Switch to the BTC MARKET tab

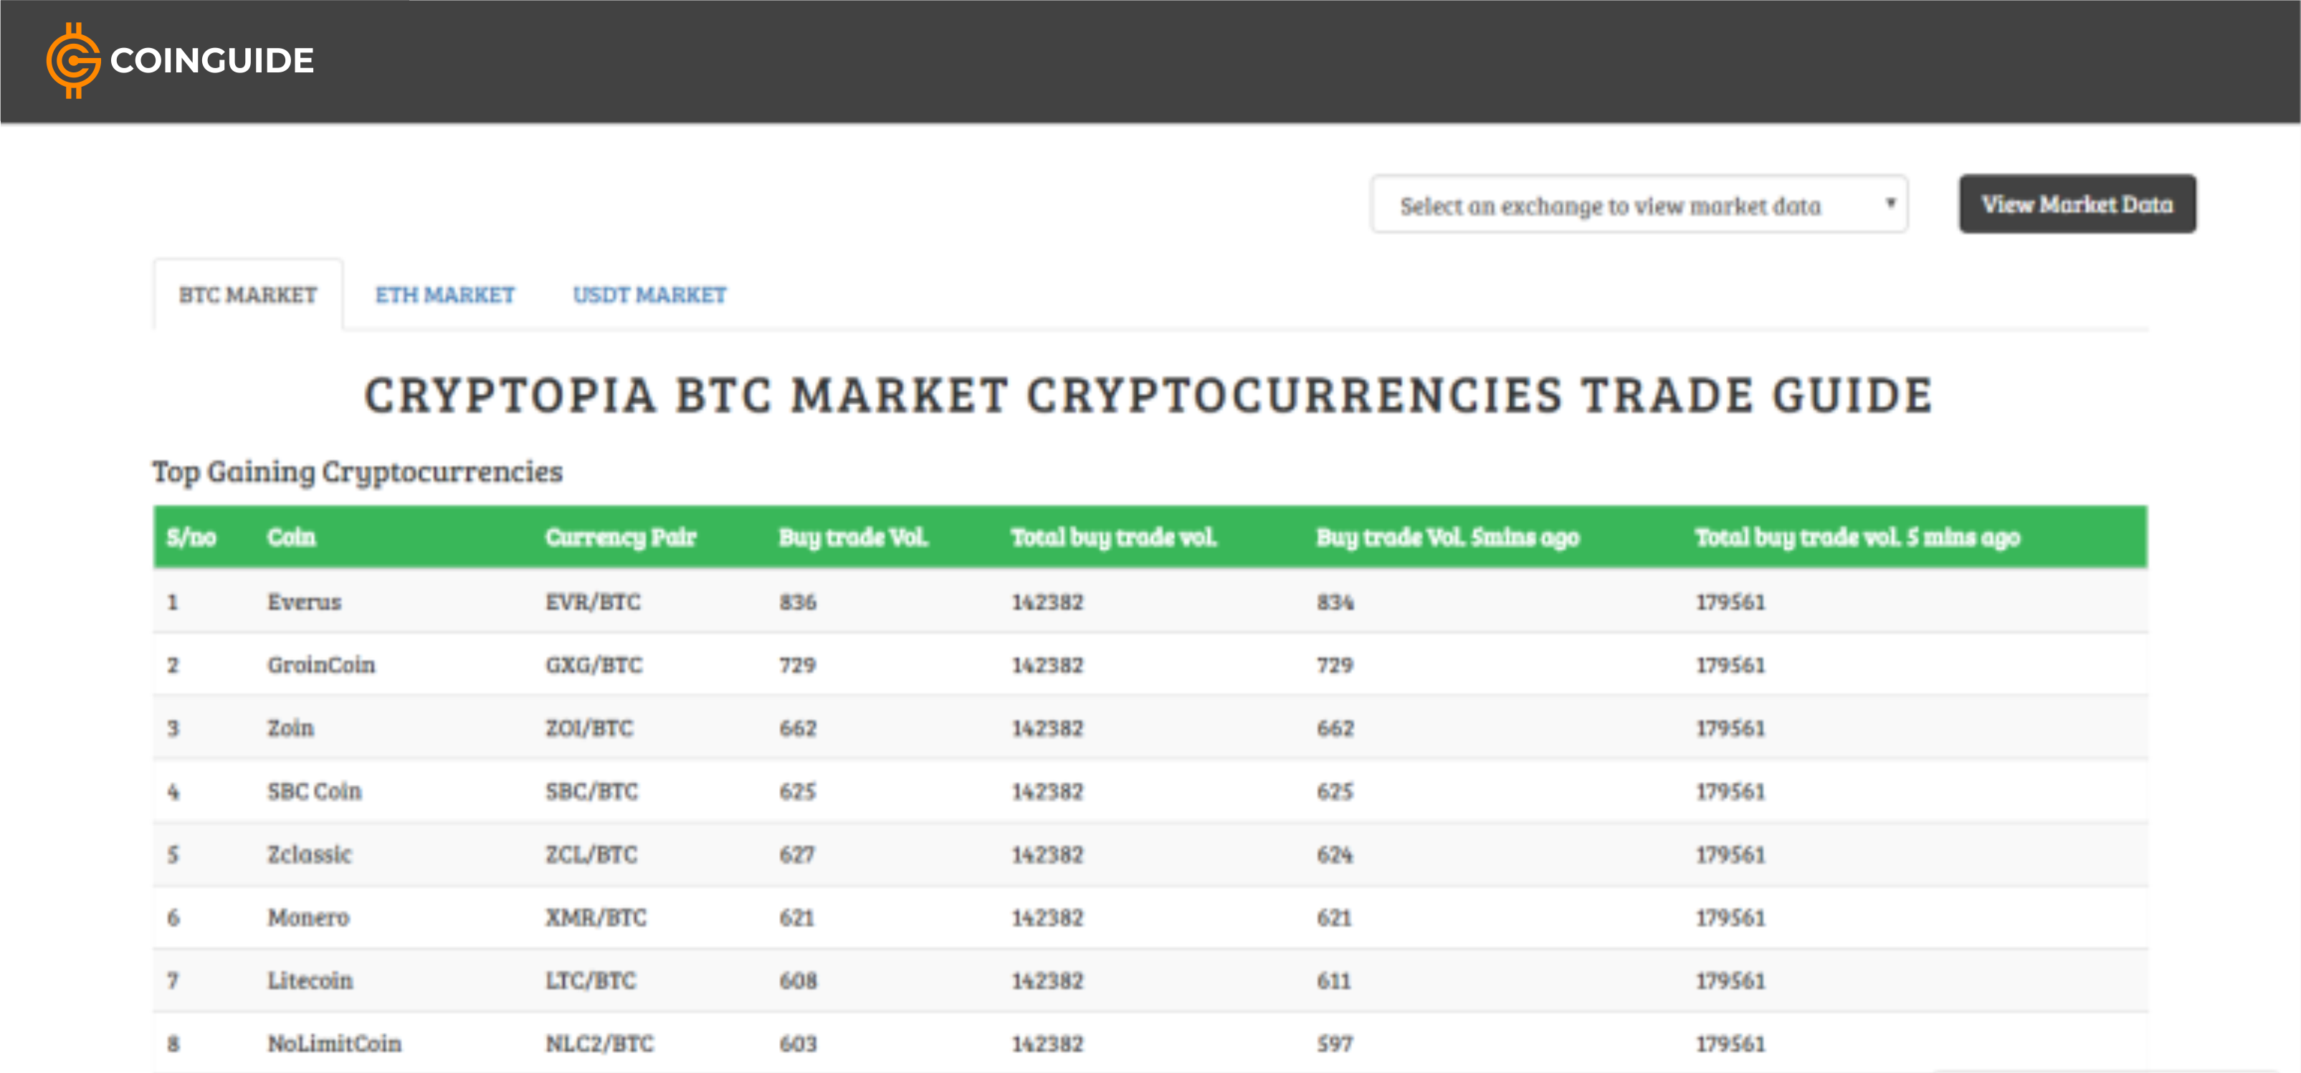click(x=247, y=295)
